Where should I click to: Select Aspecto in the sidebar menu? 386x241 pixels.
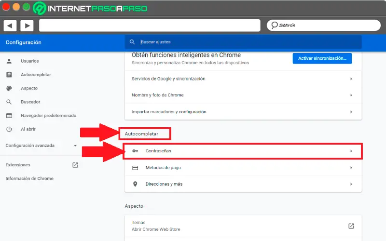click(x=29, y=88)
